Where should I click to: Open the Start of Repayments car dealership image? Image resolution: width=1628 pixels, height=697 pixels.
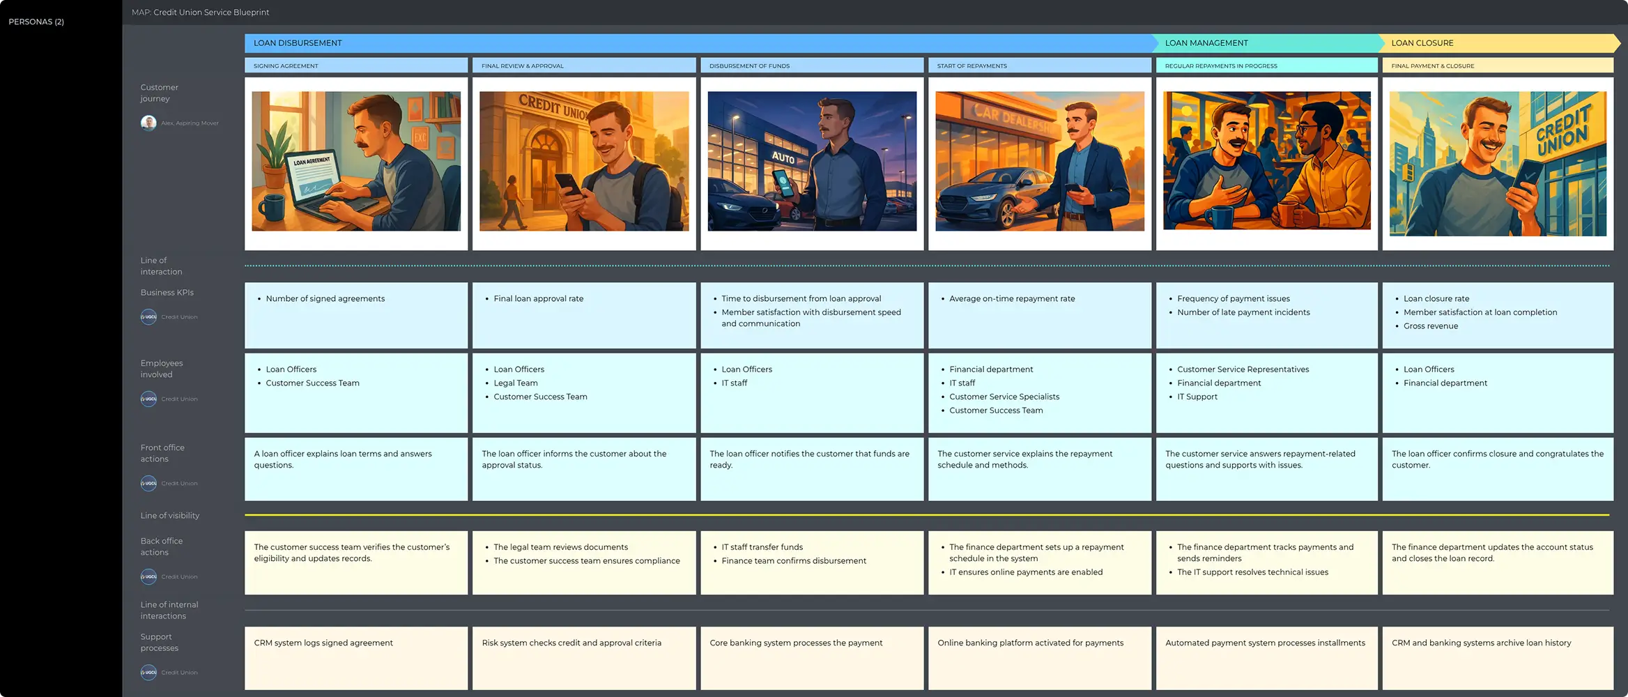[1039, 161]
